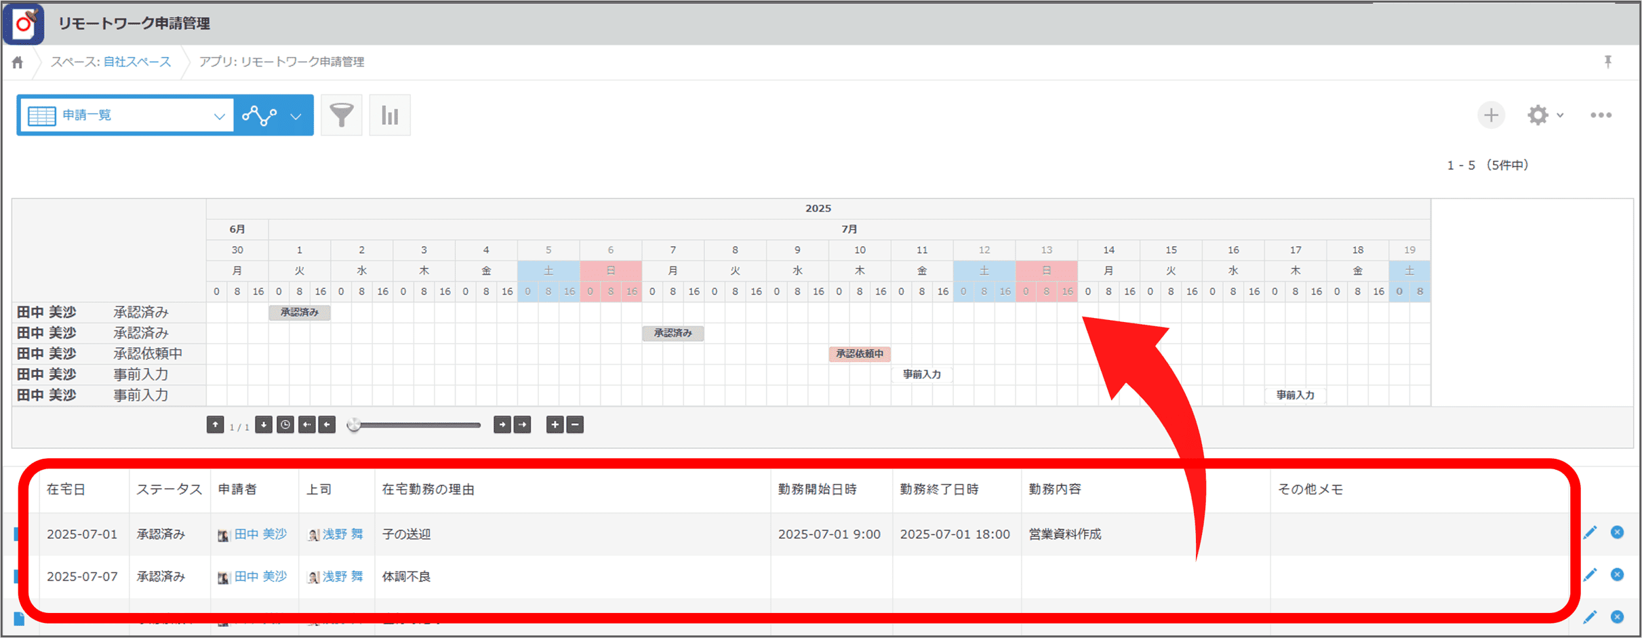Edit the 2025-07-07 record with pencil icon
This screenshot has width=1642, height=638.
1590,576
